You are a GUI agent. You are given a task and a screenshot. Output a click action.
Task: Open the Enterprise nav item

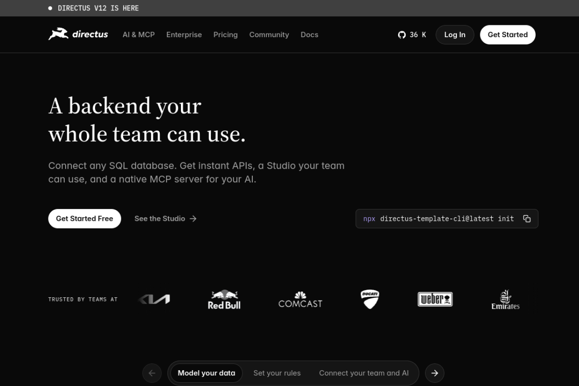(184, 35)
